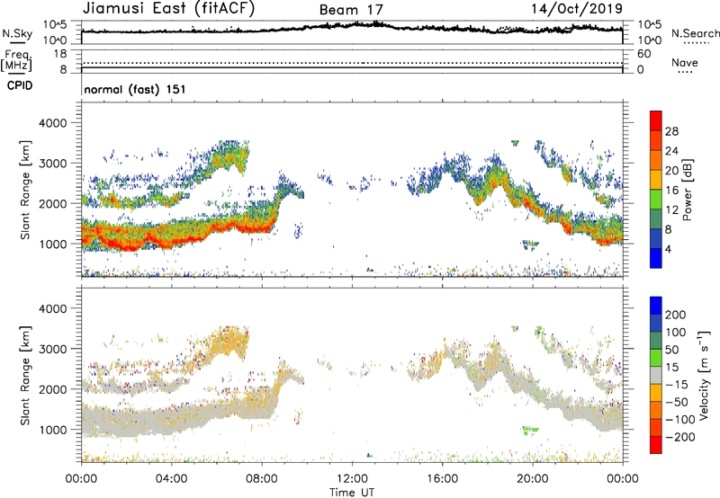Image resolution: width=720 pixels, height=498 pixels.
Task: Click the 'N.Sky' legend label
Action: click(x=17, y=33)
